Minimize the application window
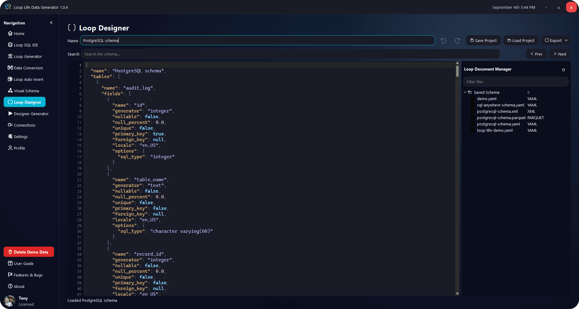The width and height of the screenshot is (579, 309). [546, 7]
